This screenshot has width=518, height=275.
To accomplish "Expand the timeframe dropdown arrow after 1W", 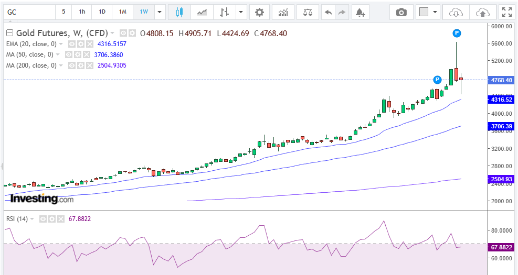I will [160, 12].
